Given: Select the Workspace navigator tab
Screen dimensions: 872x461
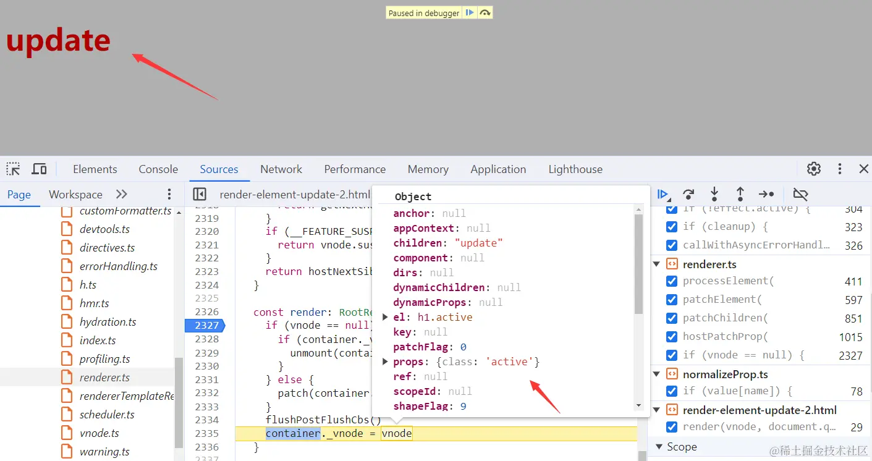Looking at the screenshot, I should [x=75, y=194].
